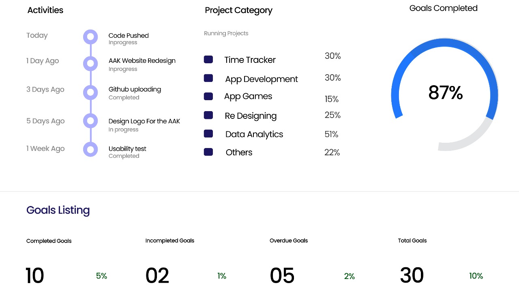Click the Time Tracker color square

(x=208, y=60)
